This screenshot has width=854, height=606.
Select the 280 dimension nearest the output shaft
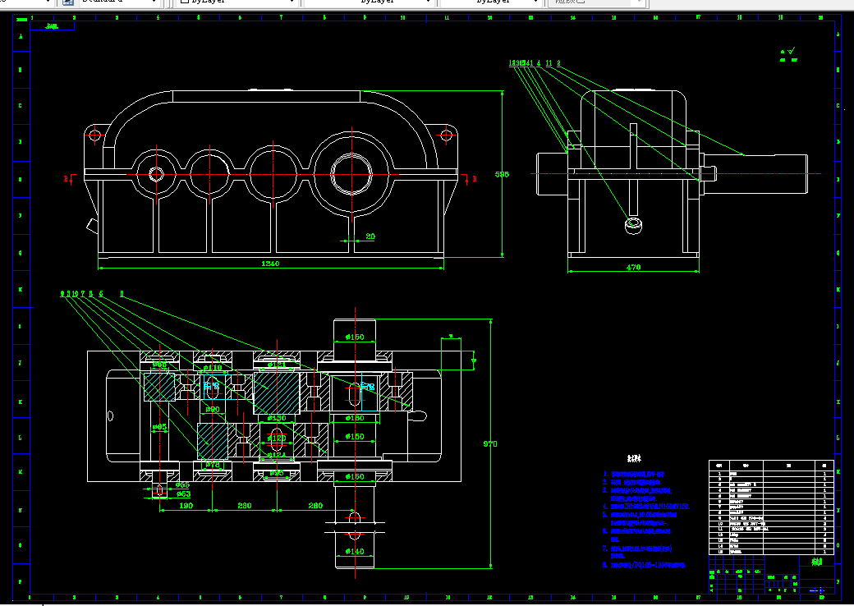[315, 506]
